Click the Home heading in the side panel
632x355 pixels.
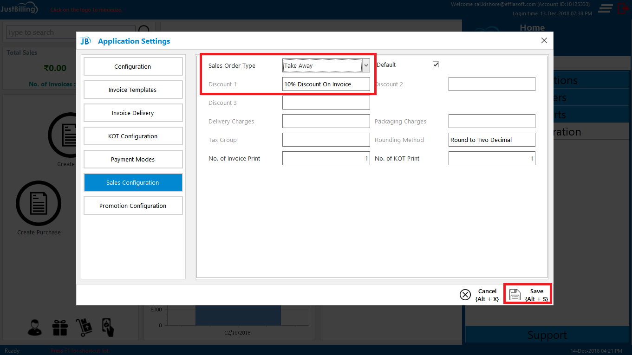click(x=532, y=27)
